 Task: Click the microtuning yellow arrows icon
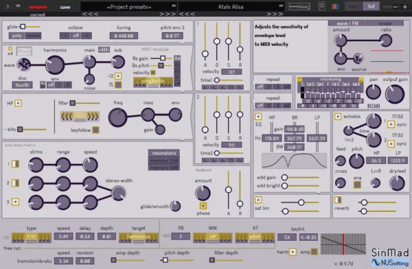[x=299, y=80]
